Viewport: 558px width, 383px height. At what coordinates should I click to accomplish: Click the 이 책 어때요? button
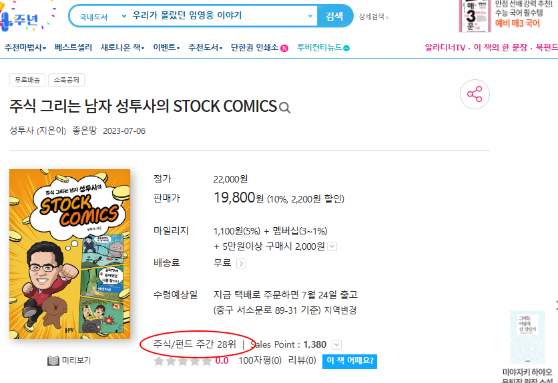click(350, 361)
